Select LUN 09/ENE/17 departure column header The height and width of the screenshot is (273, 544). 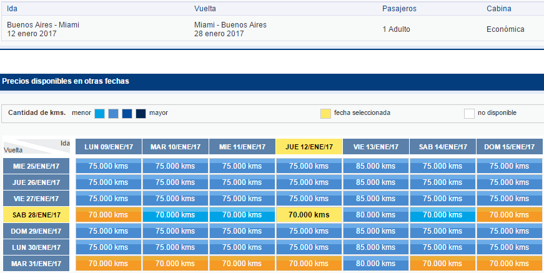(x=109, y=147)
